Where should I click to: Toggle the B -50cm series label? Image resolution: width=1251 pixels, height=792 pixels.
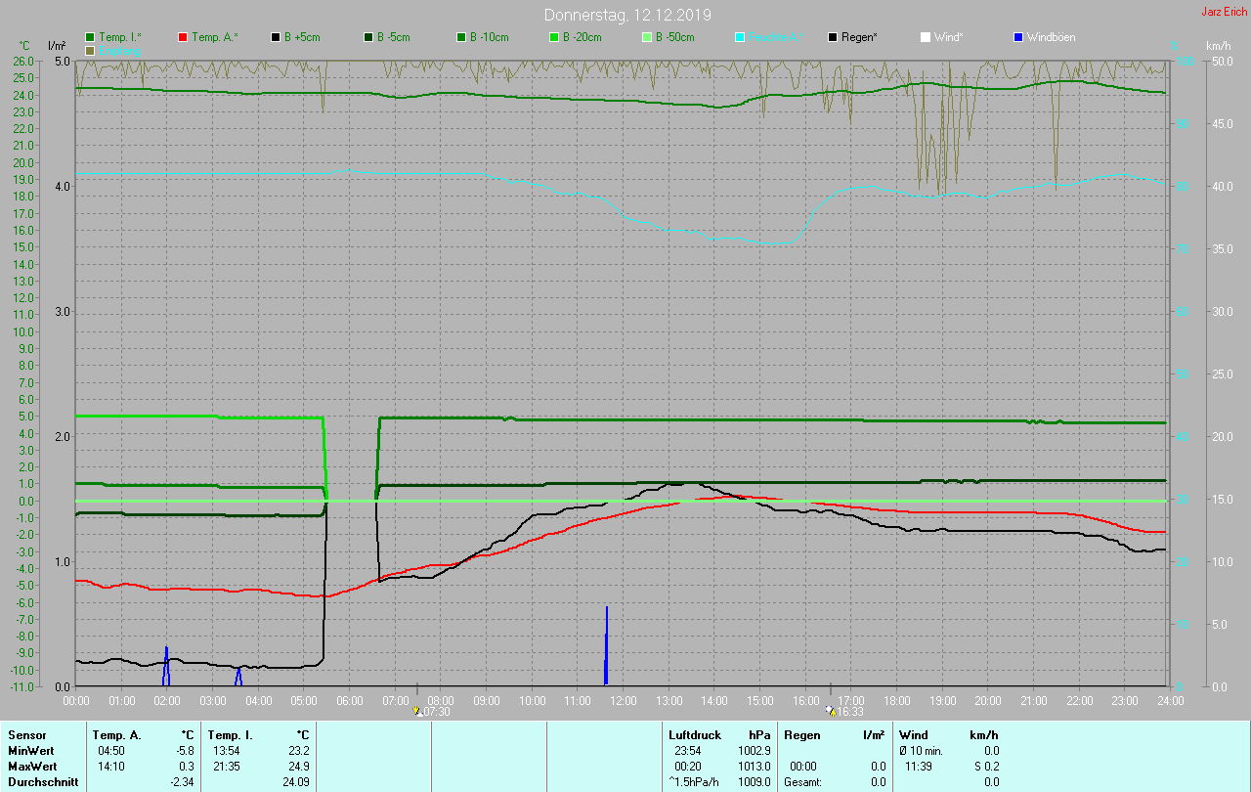click(x=674, y=37)
